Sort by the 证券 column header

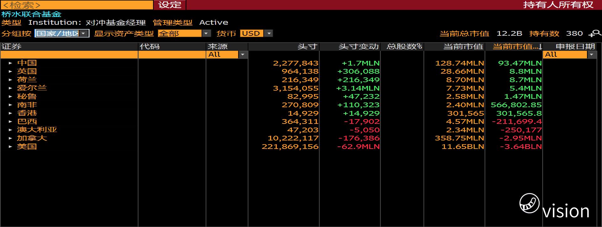tap(69, 47)
